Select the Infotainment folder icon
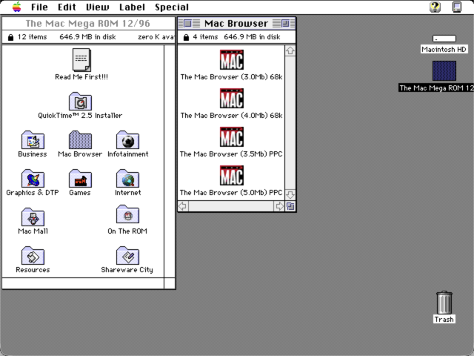Image resolution: width=474 pixels, height=356 pixels. pyautogui.click(x=127, y=139)
